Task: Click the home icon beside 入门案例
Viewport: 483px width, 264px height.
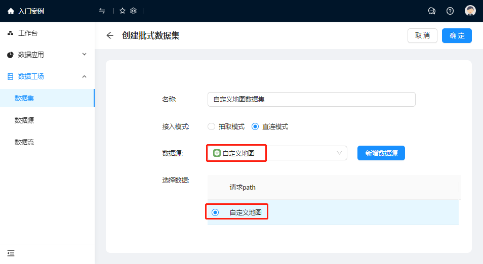Action: [x=11, y=11]
